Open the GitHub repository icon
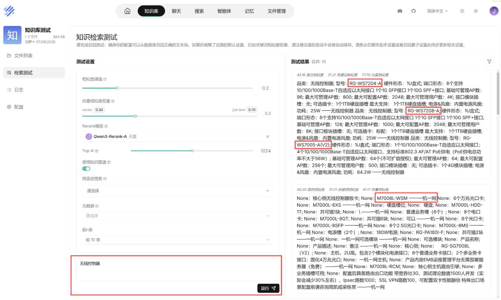Viewport: 501px width, 300px height. (x=413, y=11)
